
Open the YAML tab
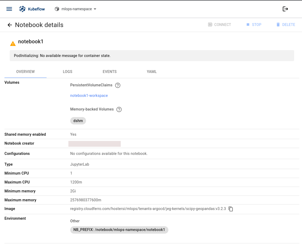click(x=152, y=72)
